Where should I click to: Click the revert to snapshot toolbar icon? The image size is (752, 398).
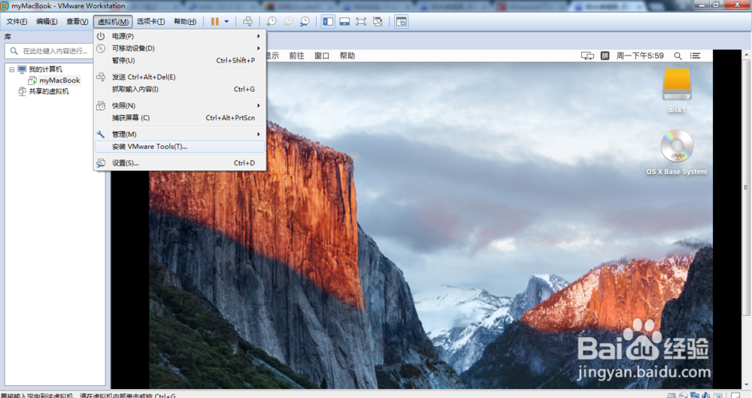point(288,22)
